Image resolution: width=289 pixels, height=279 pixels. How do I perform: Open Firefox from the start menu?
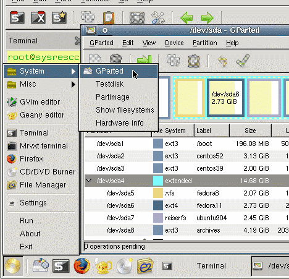tap(41, 159)
